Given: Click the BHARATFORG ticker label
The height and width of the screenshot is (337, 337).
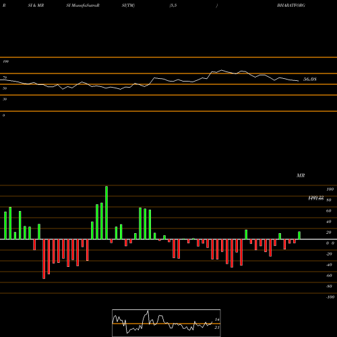Looking at the screenshot, I should pos(291,5).
